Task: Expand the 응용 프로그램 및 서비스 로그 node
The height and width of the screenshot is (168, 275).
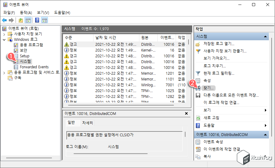Action: (4, 73)
